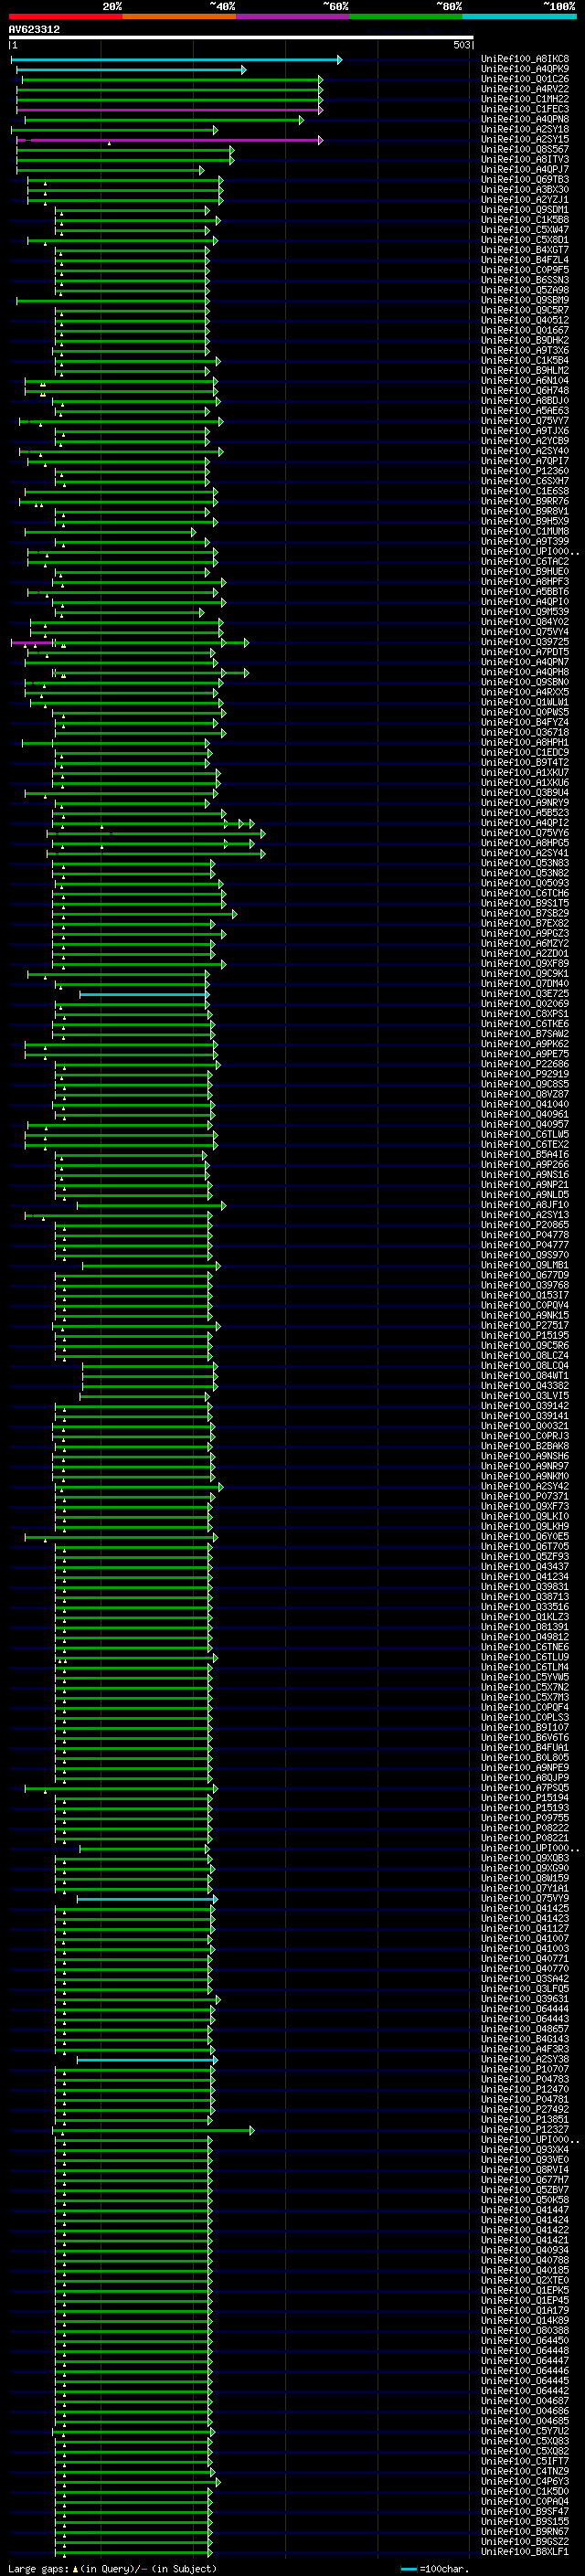
Task: Select the UniRef100_P12360 label
Action: click(525, 471)
